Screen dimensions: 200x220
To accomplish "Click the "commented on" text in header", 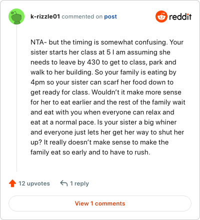I will [x=82, y=16].
